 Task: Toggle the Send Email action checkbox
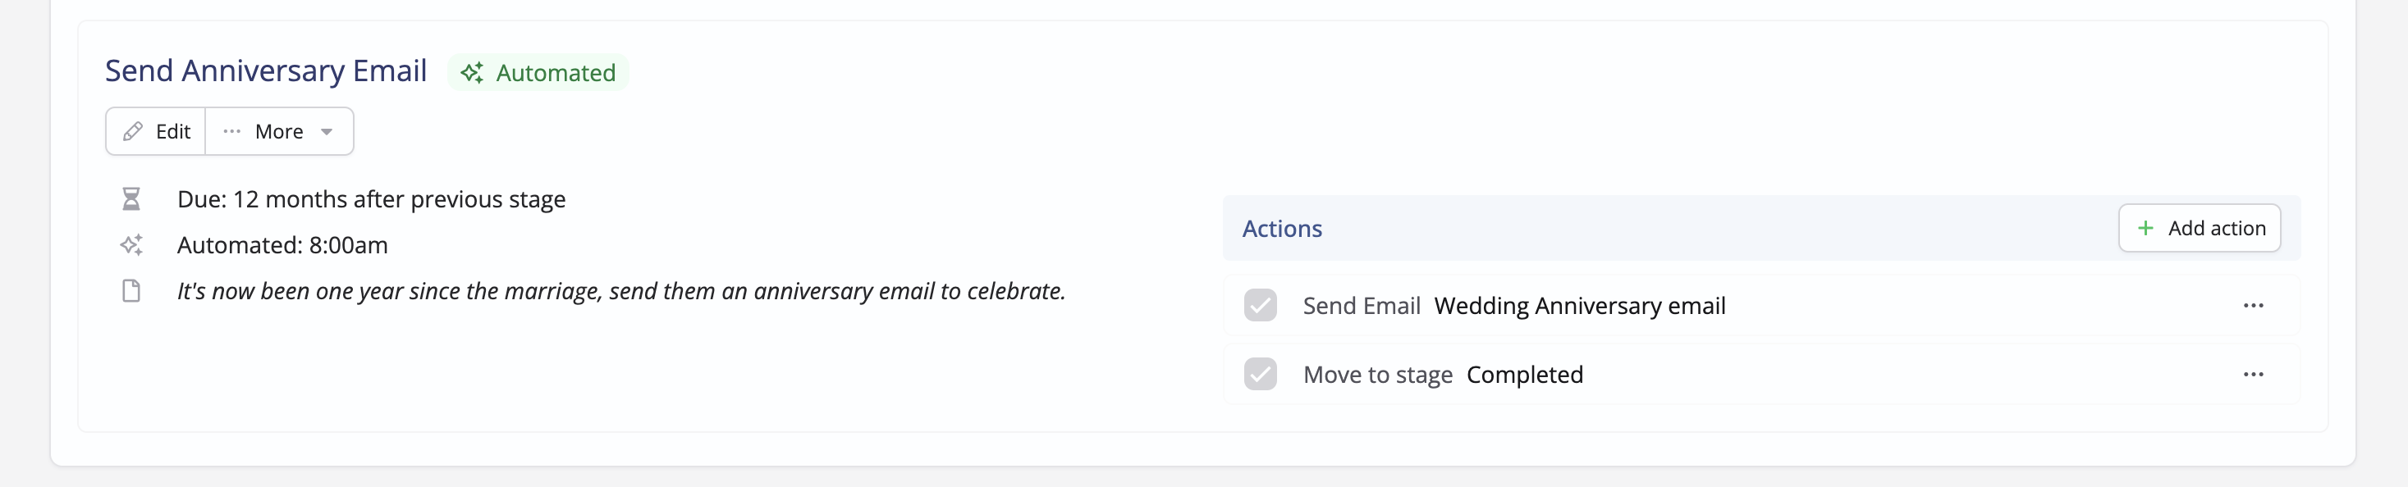pyautogui.click(x=1260, y=306)
